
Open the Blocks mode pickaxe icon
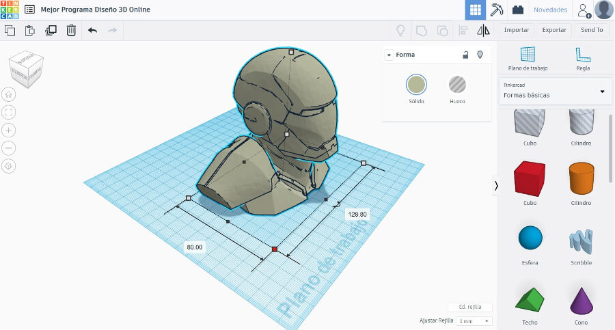(x=497, y=10)
